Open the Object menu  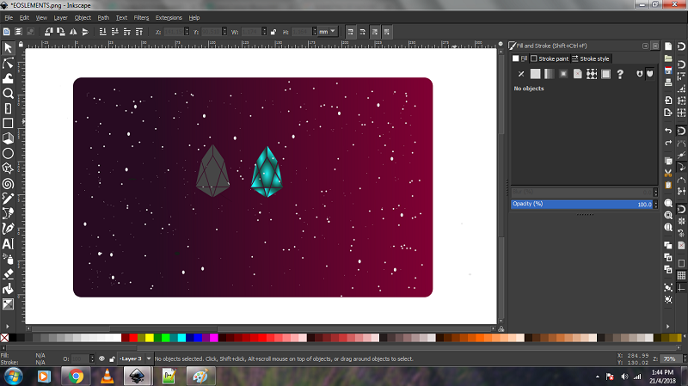(x=83, y=17)
